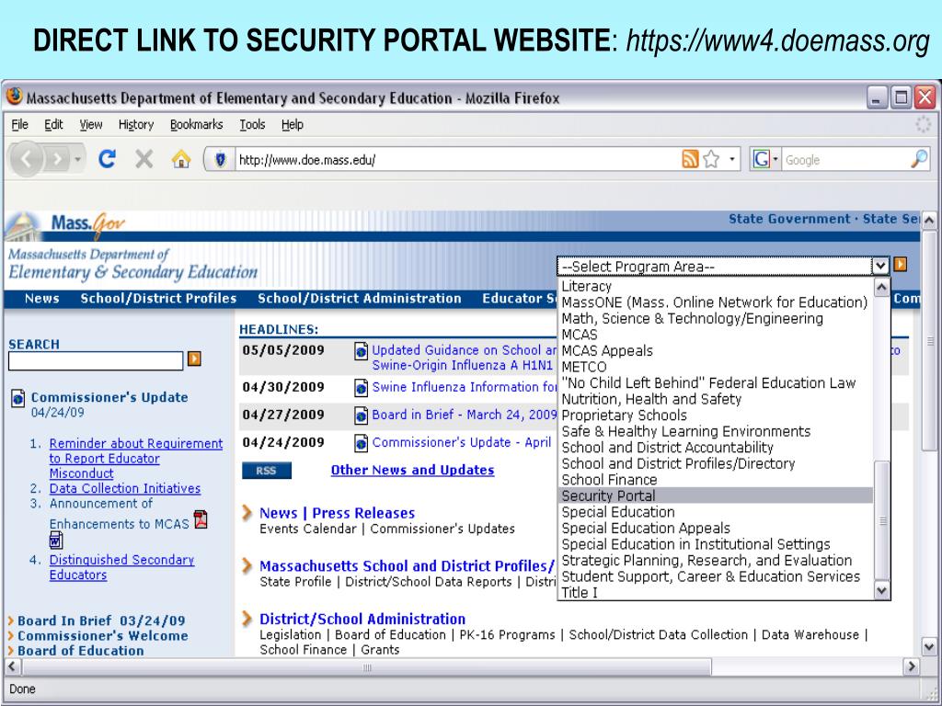
Task: Open the View menu
Action: pos(91,124)
